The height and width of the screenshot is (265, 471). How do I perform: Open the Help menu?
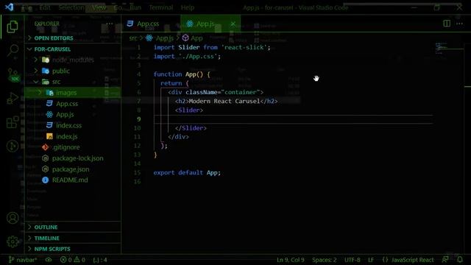[188, 7]
